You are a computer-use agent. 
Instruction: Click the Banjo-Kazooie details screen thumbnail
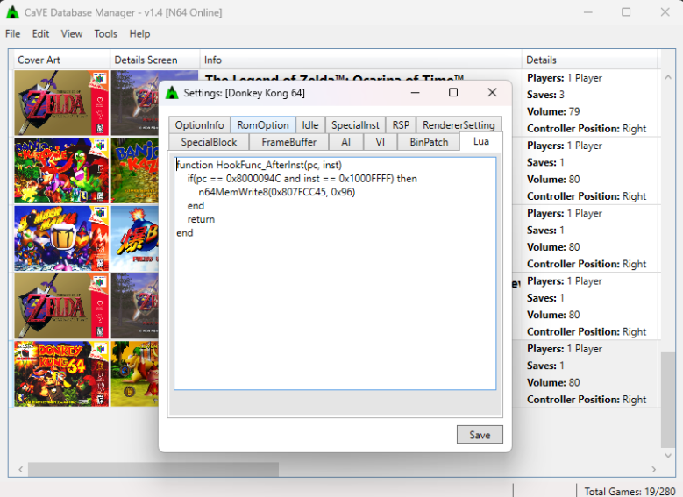[x=135, y=171]
